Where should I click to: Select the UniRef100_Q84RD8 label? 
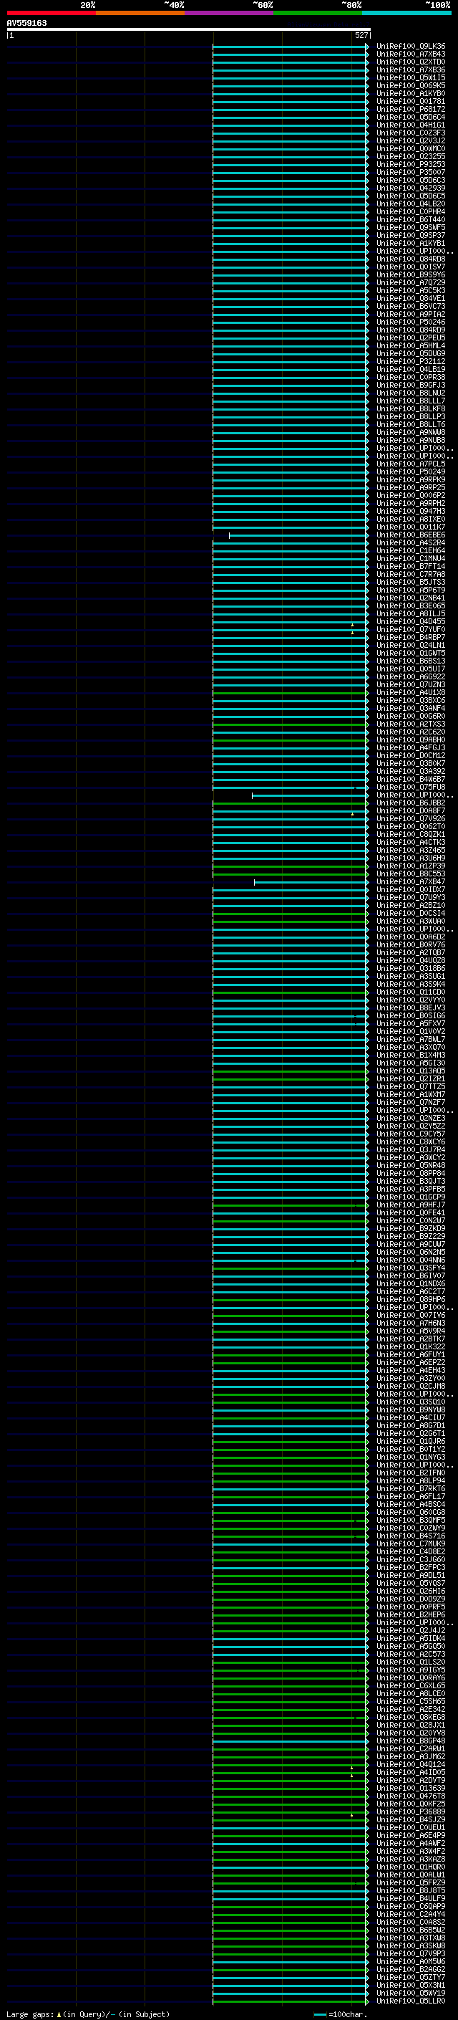(x=411, y=259)
